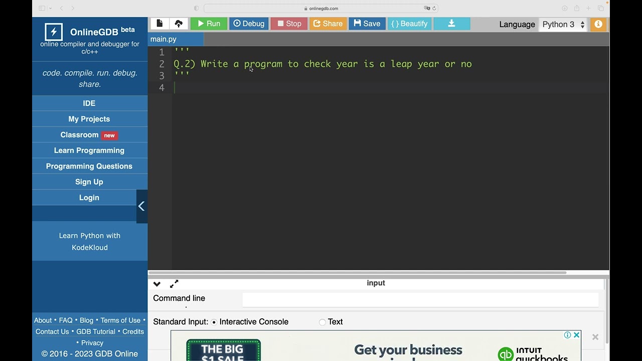The height and width of the screenshot is (361, 642).
Task: Run the program
Action: pyautogui.click(x=209, y=24)
